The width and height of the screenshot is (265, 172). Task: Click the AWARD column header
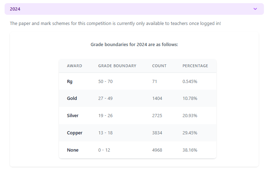[x=74, y=66]
